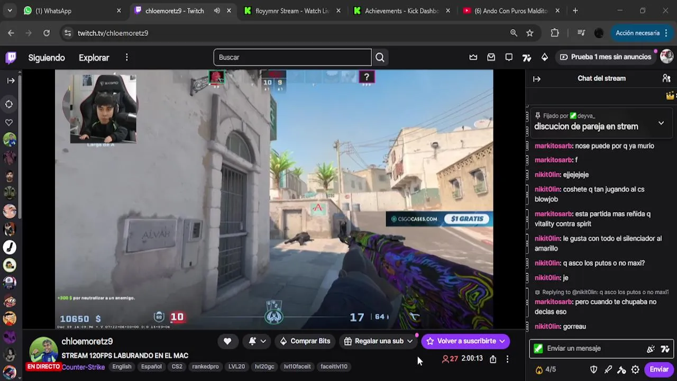677x381 pixels.
Task: Open the Counter-Strike category link
Action: [x=83, y=367]
